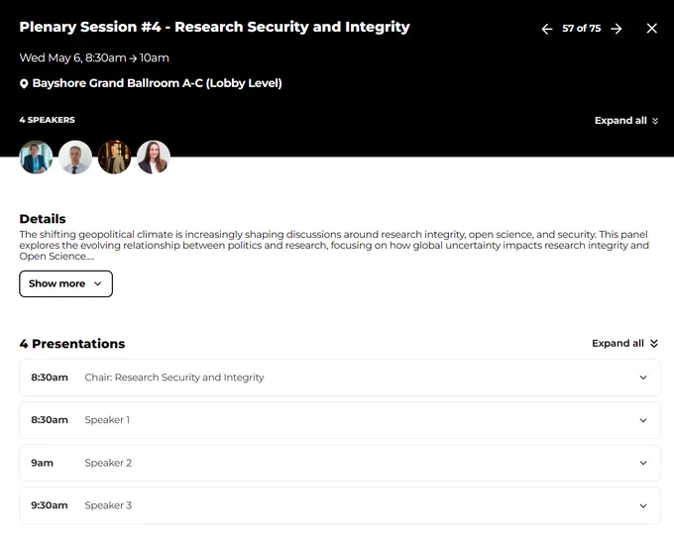The width and height of the screenshot is (674, 547).
Task: Select the 9:30am Speaker 3 row
Action: [x=340, y=505]
